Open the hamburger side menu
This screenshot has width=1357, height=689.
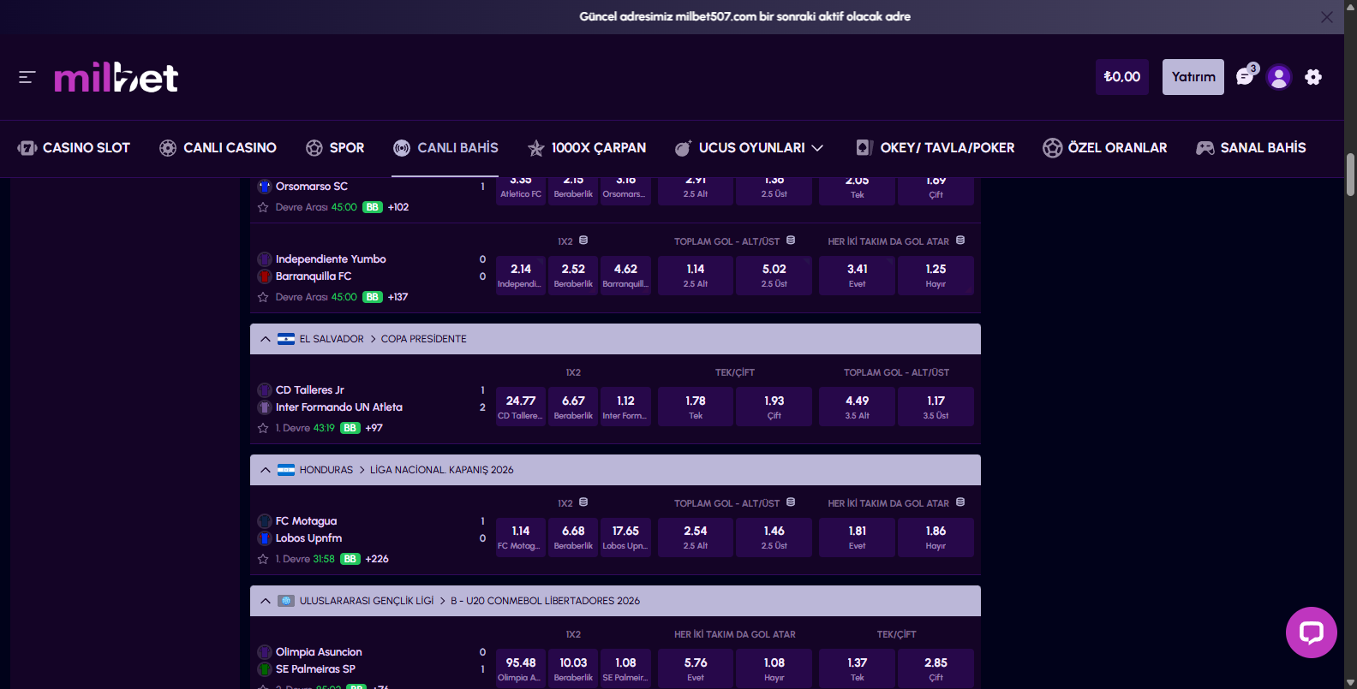point(27,77)
